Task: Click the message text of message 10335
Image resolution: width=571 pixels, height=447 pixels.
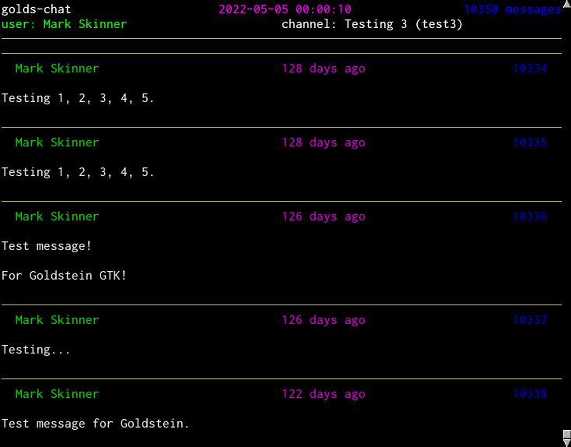Action: tap(78, 172)
